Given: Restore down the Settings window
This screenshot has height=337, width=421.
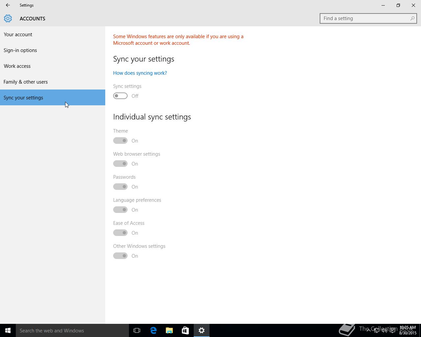Looking at the screenshot, I should (398, 5).
